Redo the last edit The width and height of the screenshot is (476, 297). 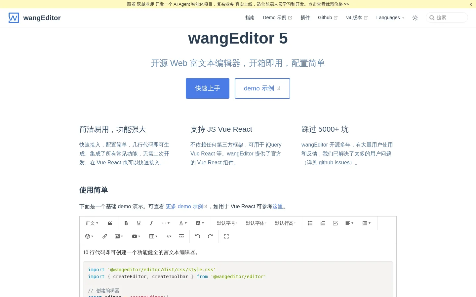pos(210,236)
